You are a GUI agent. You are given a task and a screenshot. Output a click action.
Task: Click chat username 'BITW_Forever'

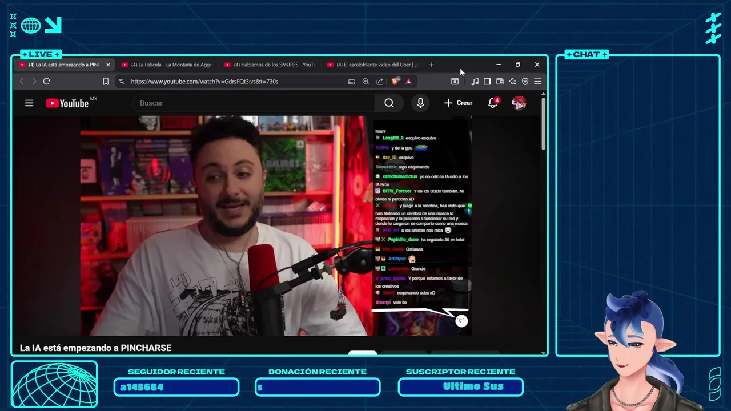click(397, 191)
